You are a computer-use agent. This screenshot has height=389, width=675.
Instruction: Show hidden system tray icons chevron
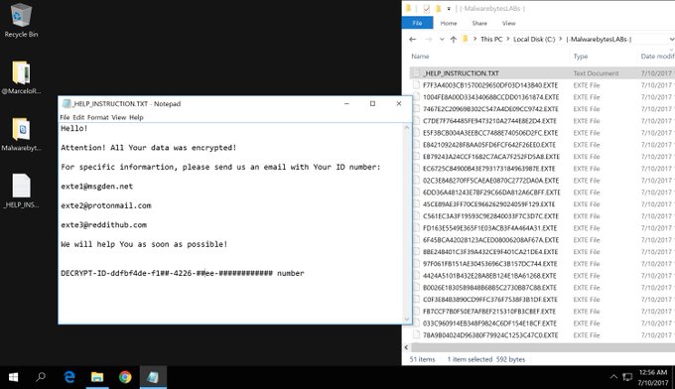pyautogui.click(x=613, y=377)
